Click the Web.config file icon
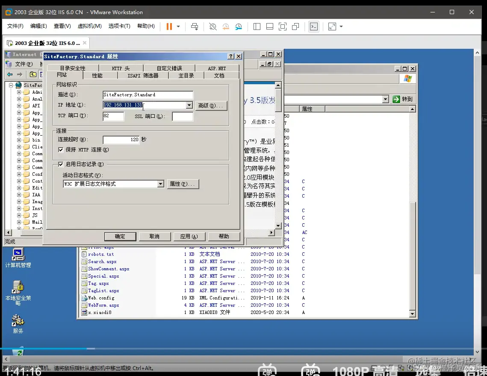The width and height of the screenshot is (487, 376). (84, 298)
